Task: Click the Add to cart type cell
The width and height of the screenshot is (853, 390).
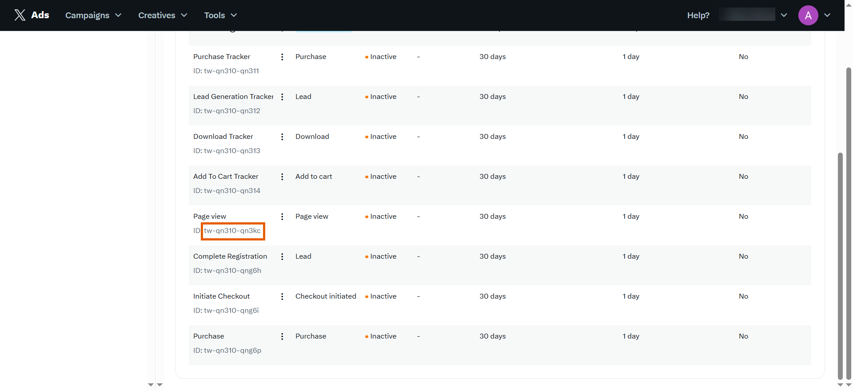Action: click(x=314, y=177)
